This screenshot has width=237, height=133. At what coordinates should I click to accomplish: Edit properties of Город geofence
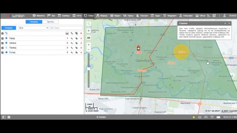[71, 38]
